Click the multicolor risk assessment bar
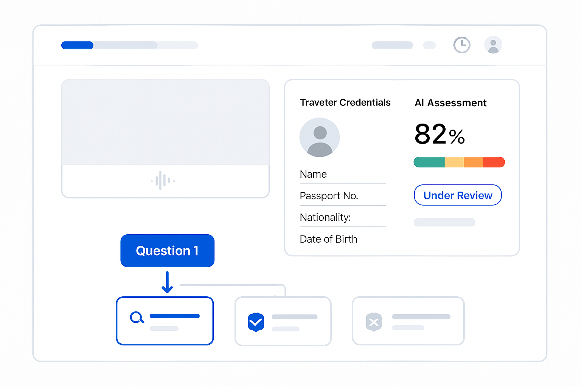 click(459, 162)
